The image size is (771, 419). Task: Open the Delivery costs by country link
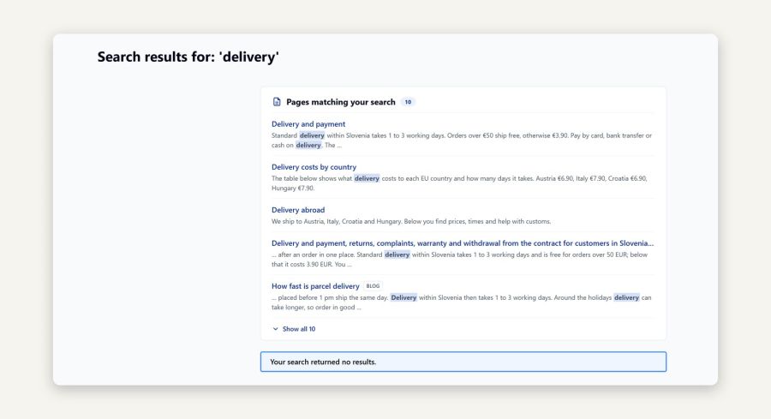(x=314, y=167)
